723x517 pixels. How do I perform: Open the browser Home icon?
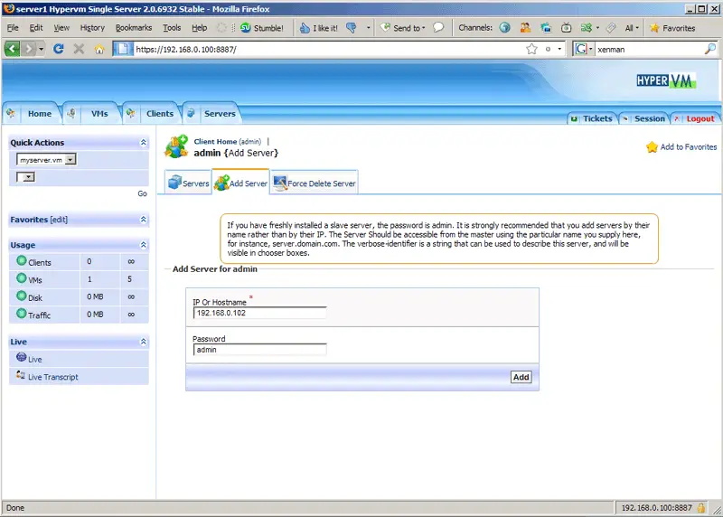[x=99, y=49]
